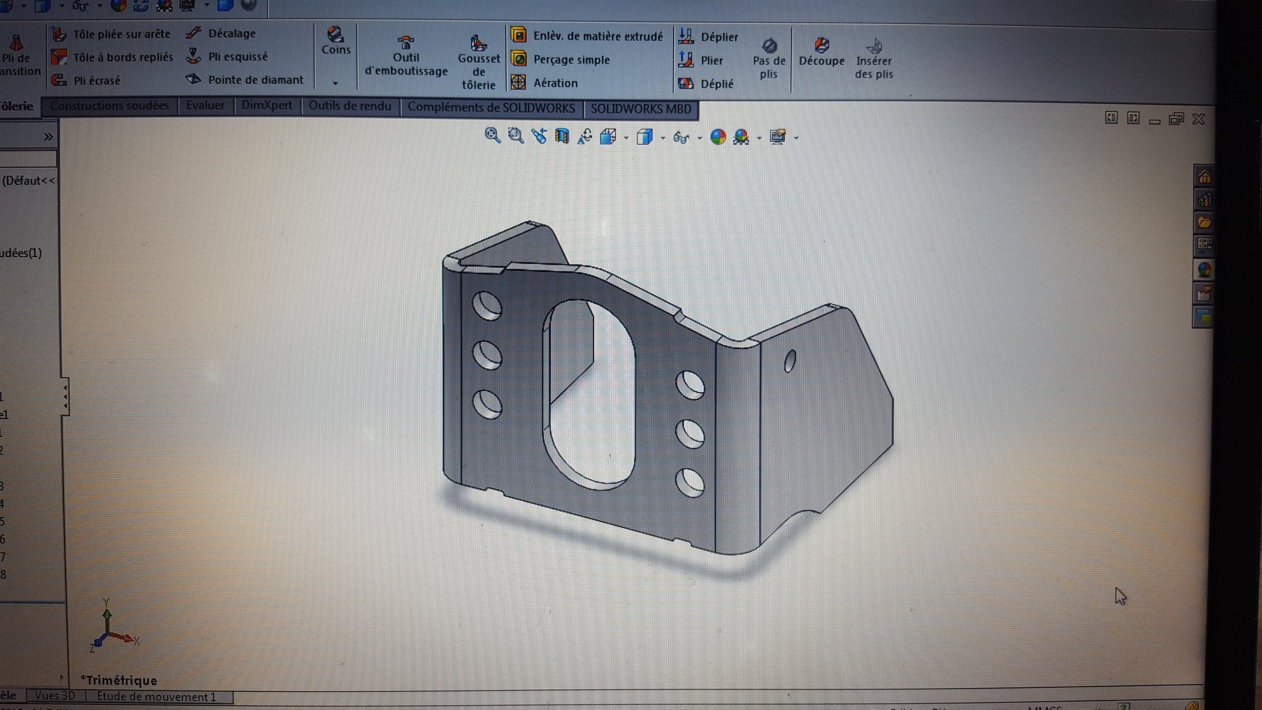Start Enlèv. de matière extrudé
Screen dimensions: 1262x710
tap(587, 35)
